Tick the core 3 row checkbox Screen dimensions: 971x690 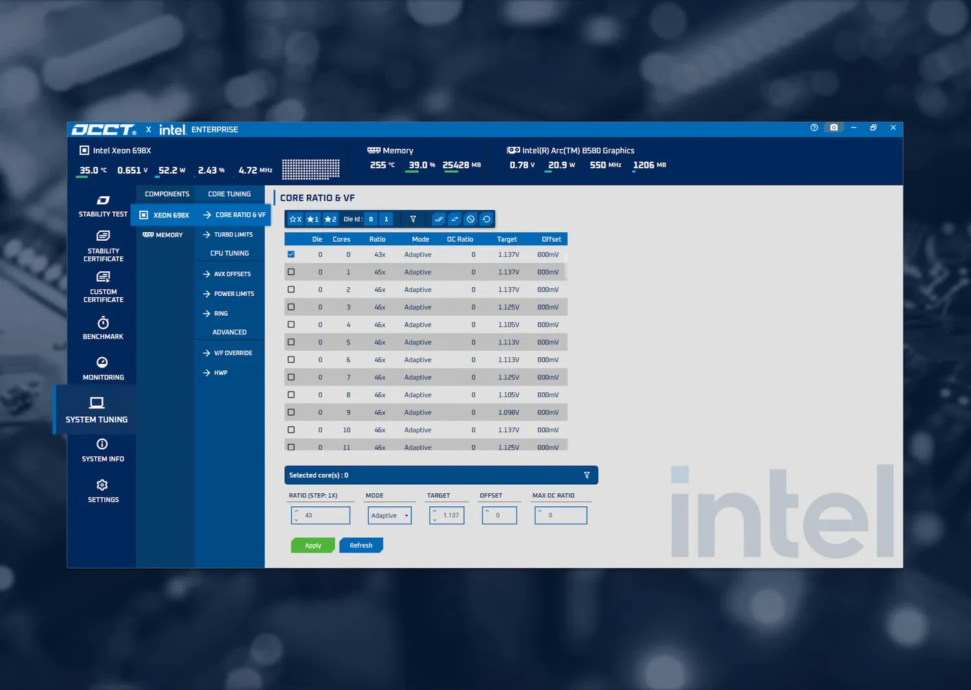pos(291,307)
